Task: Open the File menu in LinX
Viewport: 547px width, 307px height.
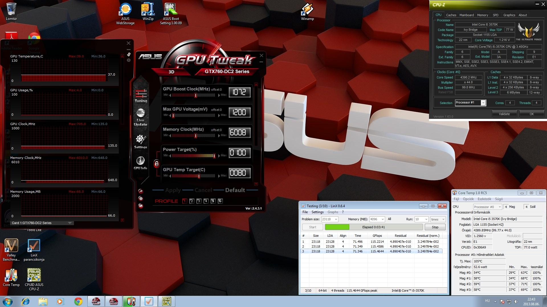Action: coord(305,212)
